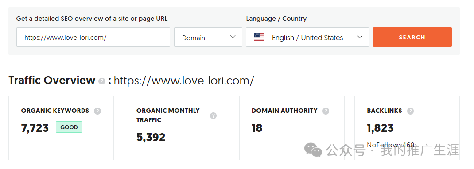The height and width of the screenshot is (169, 474).
Task: Open help icon beside Organic Monthly Traffic
Action: (214, 115)
